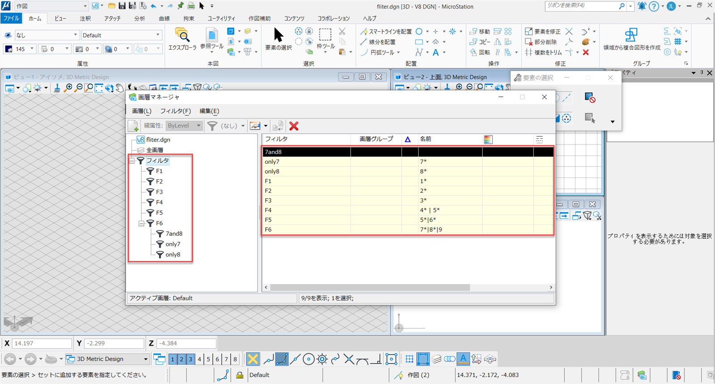Click the color column header icon in Level Manager
Viewport: 715px width, 384px height.
pos(488,140)
